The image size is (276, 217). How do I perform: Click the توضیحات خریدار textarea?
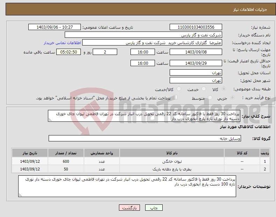pos(127,186)
